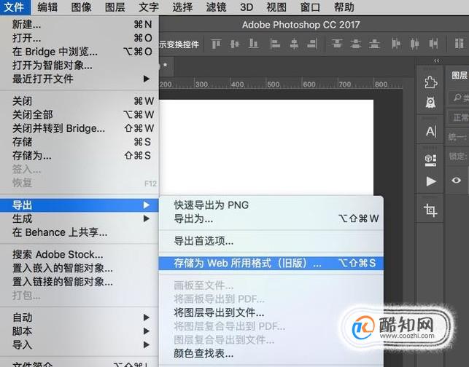Open the Actions play icon panel
Viewport: 469px width, 367px height.
[431, 181]
